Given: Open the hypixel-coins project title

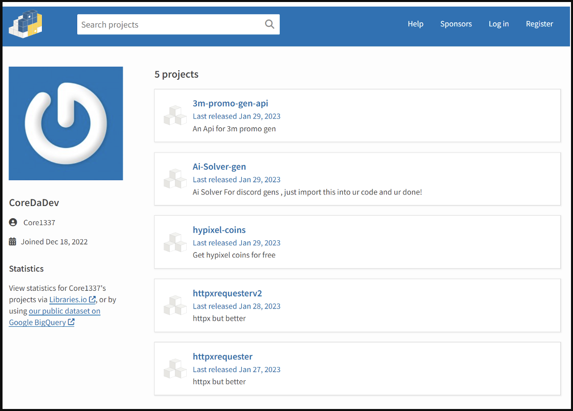Looking at the screenshot, I should (219, 230).
